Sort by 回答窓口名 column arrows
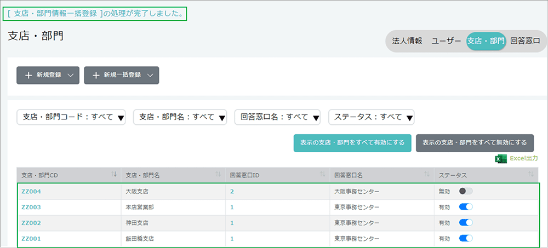 (426, 175)
